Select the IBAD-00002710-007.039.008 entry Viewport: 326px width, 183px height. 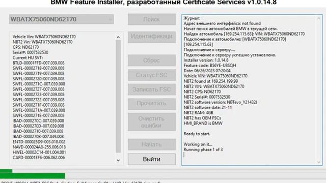click(38, 131)
